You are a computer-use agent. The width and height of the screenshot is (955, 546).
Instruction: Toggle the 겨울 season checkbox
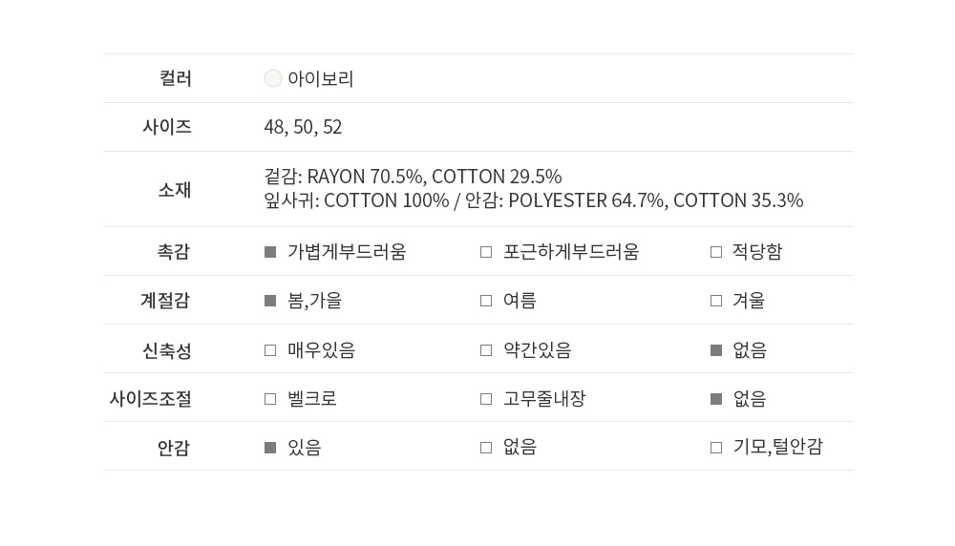716,301
